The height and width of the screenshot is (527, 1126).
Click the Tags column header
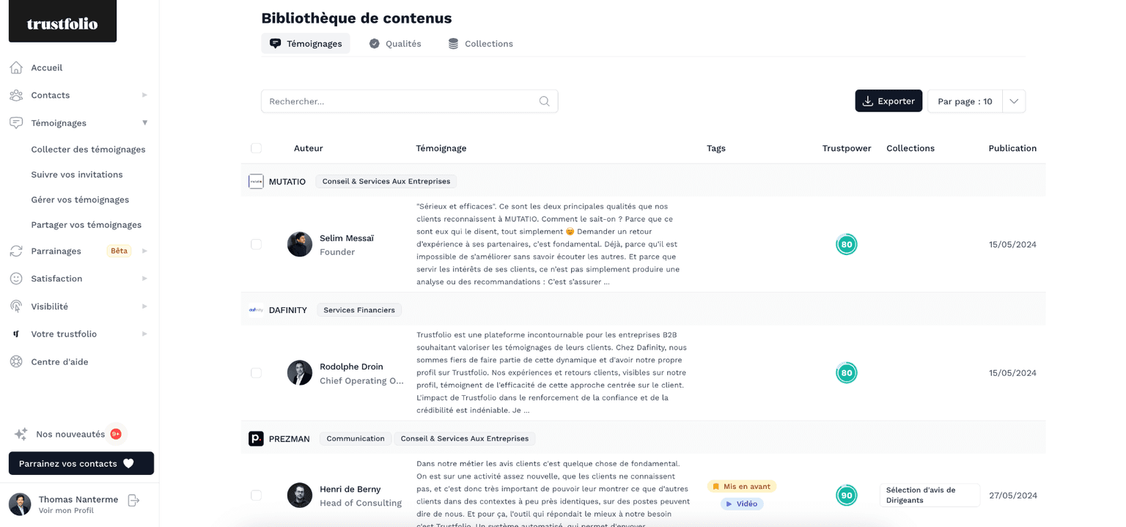click(716, 148)
